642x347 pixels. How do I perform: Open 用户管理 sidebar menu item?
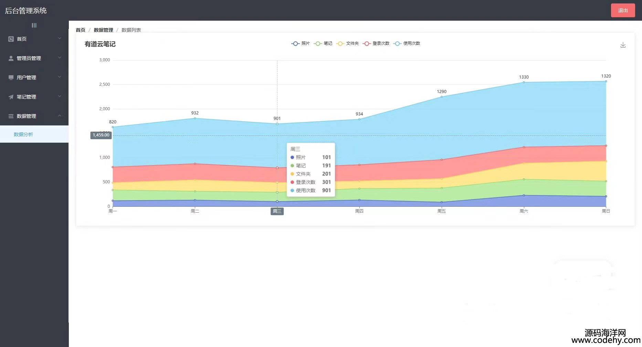(34, 78)
